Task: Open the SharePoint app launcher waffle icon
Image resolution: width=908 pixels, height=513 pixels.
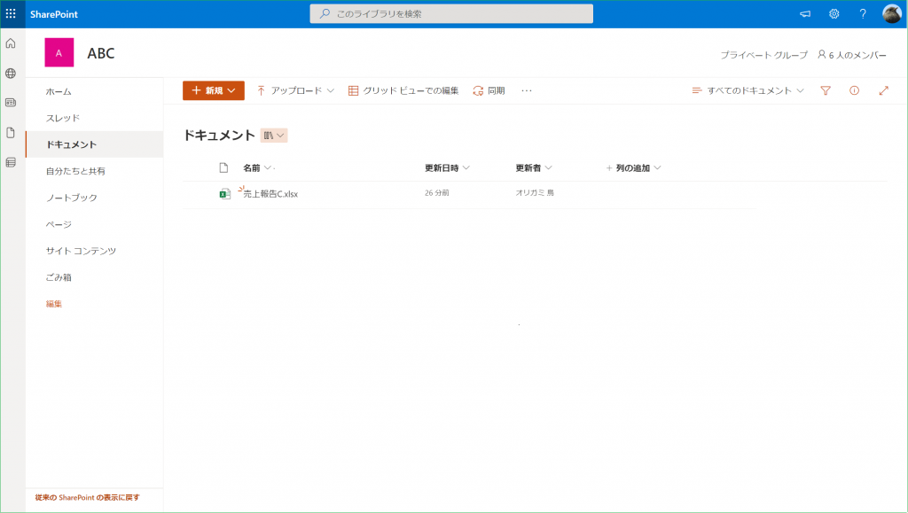Action: (11, 13)
